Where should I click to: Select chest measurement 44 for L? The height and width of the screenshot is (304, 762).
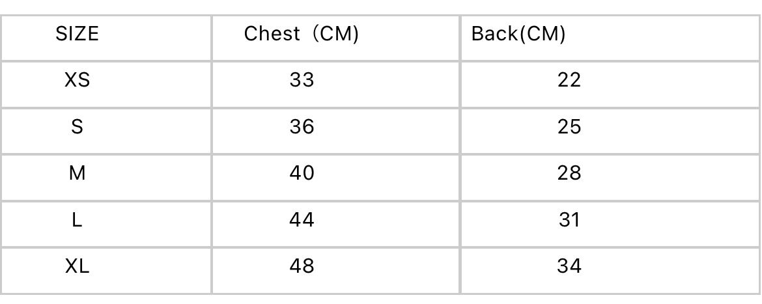(x=302, y=221)
